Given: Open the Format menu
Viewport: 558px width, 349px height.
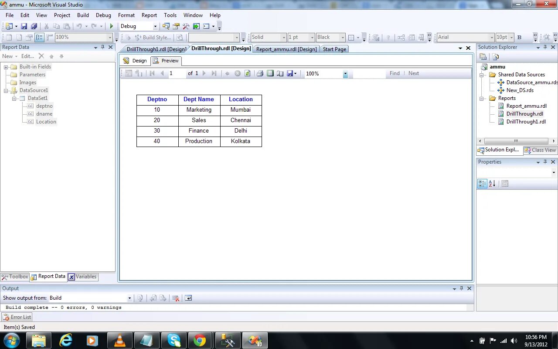Looking at the screenshot, I should 126,15.
